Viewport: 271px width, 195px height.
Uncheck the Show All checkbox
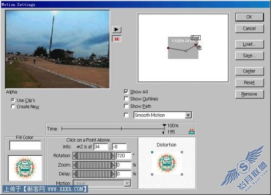click(x=126, y=92)
